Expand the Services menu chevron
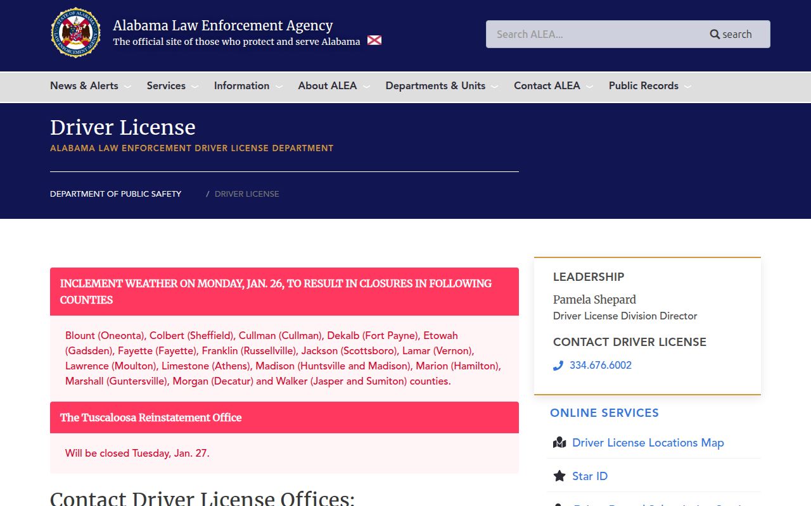 pos(195,87)
